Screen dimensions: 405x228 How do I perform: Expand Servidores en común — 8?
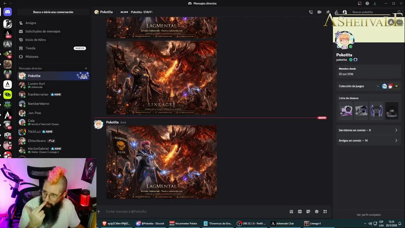tap(368, 130)
